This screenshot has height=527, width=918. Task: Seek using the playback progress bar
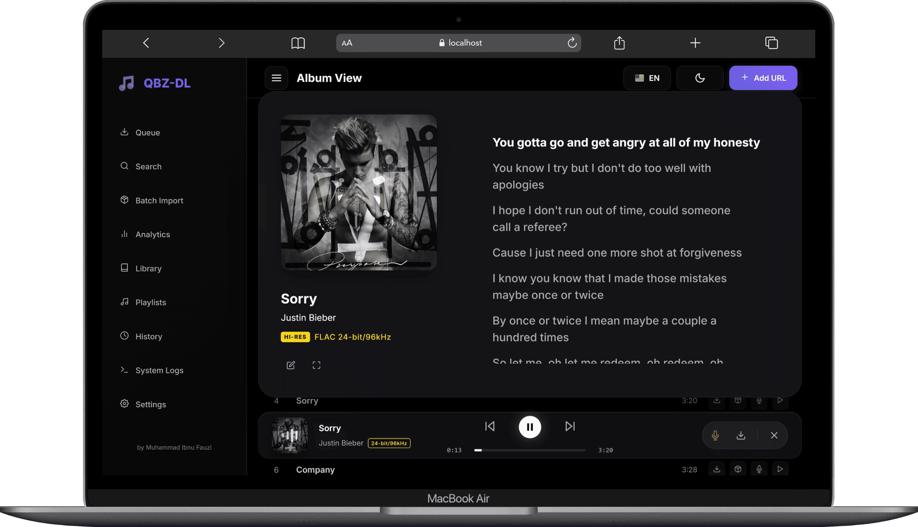coord(530,450)
